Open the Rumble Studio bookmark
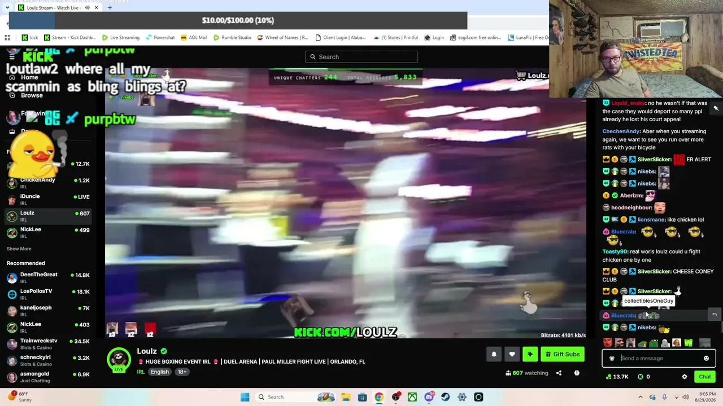Viewport: 723px width, 406px height. (x=232, y=38)
